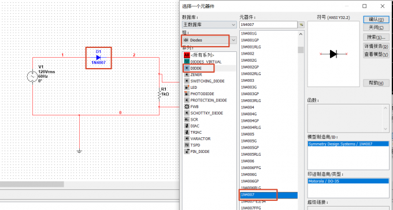Click scroll-up arrow of component list

pyautogui.click(x=301, y=34)
